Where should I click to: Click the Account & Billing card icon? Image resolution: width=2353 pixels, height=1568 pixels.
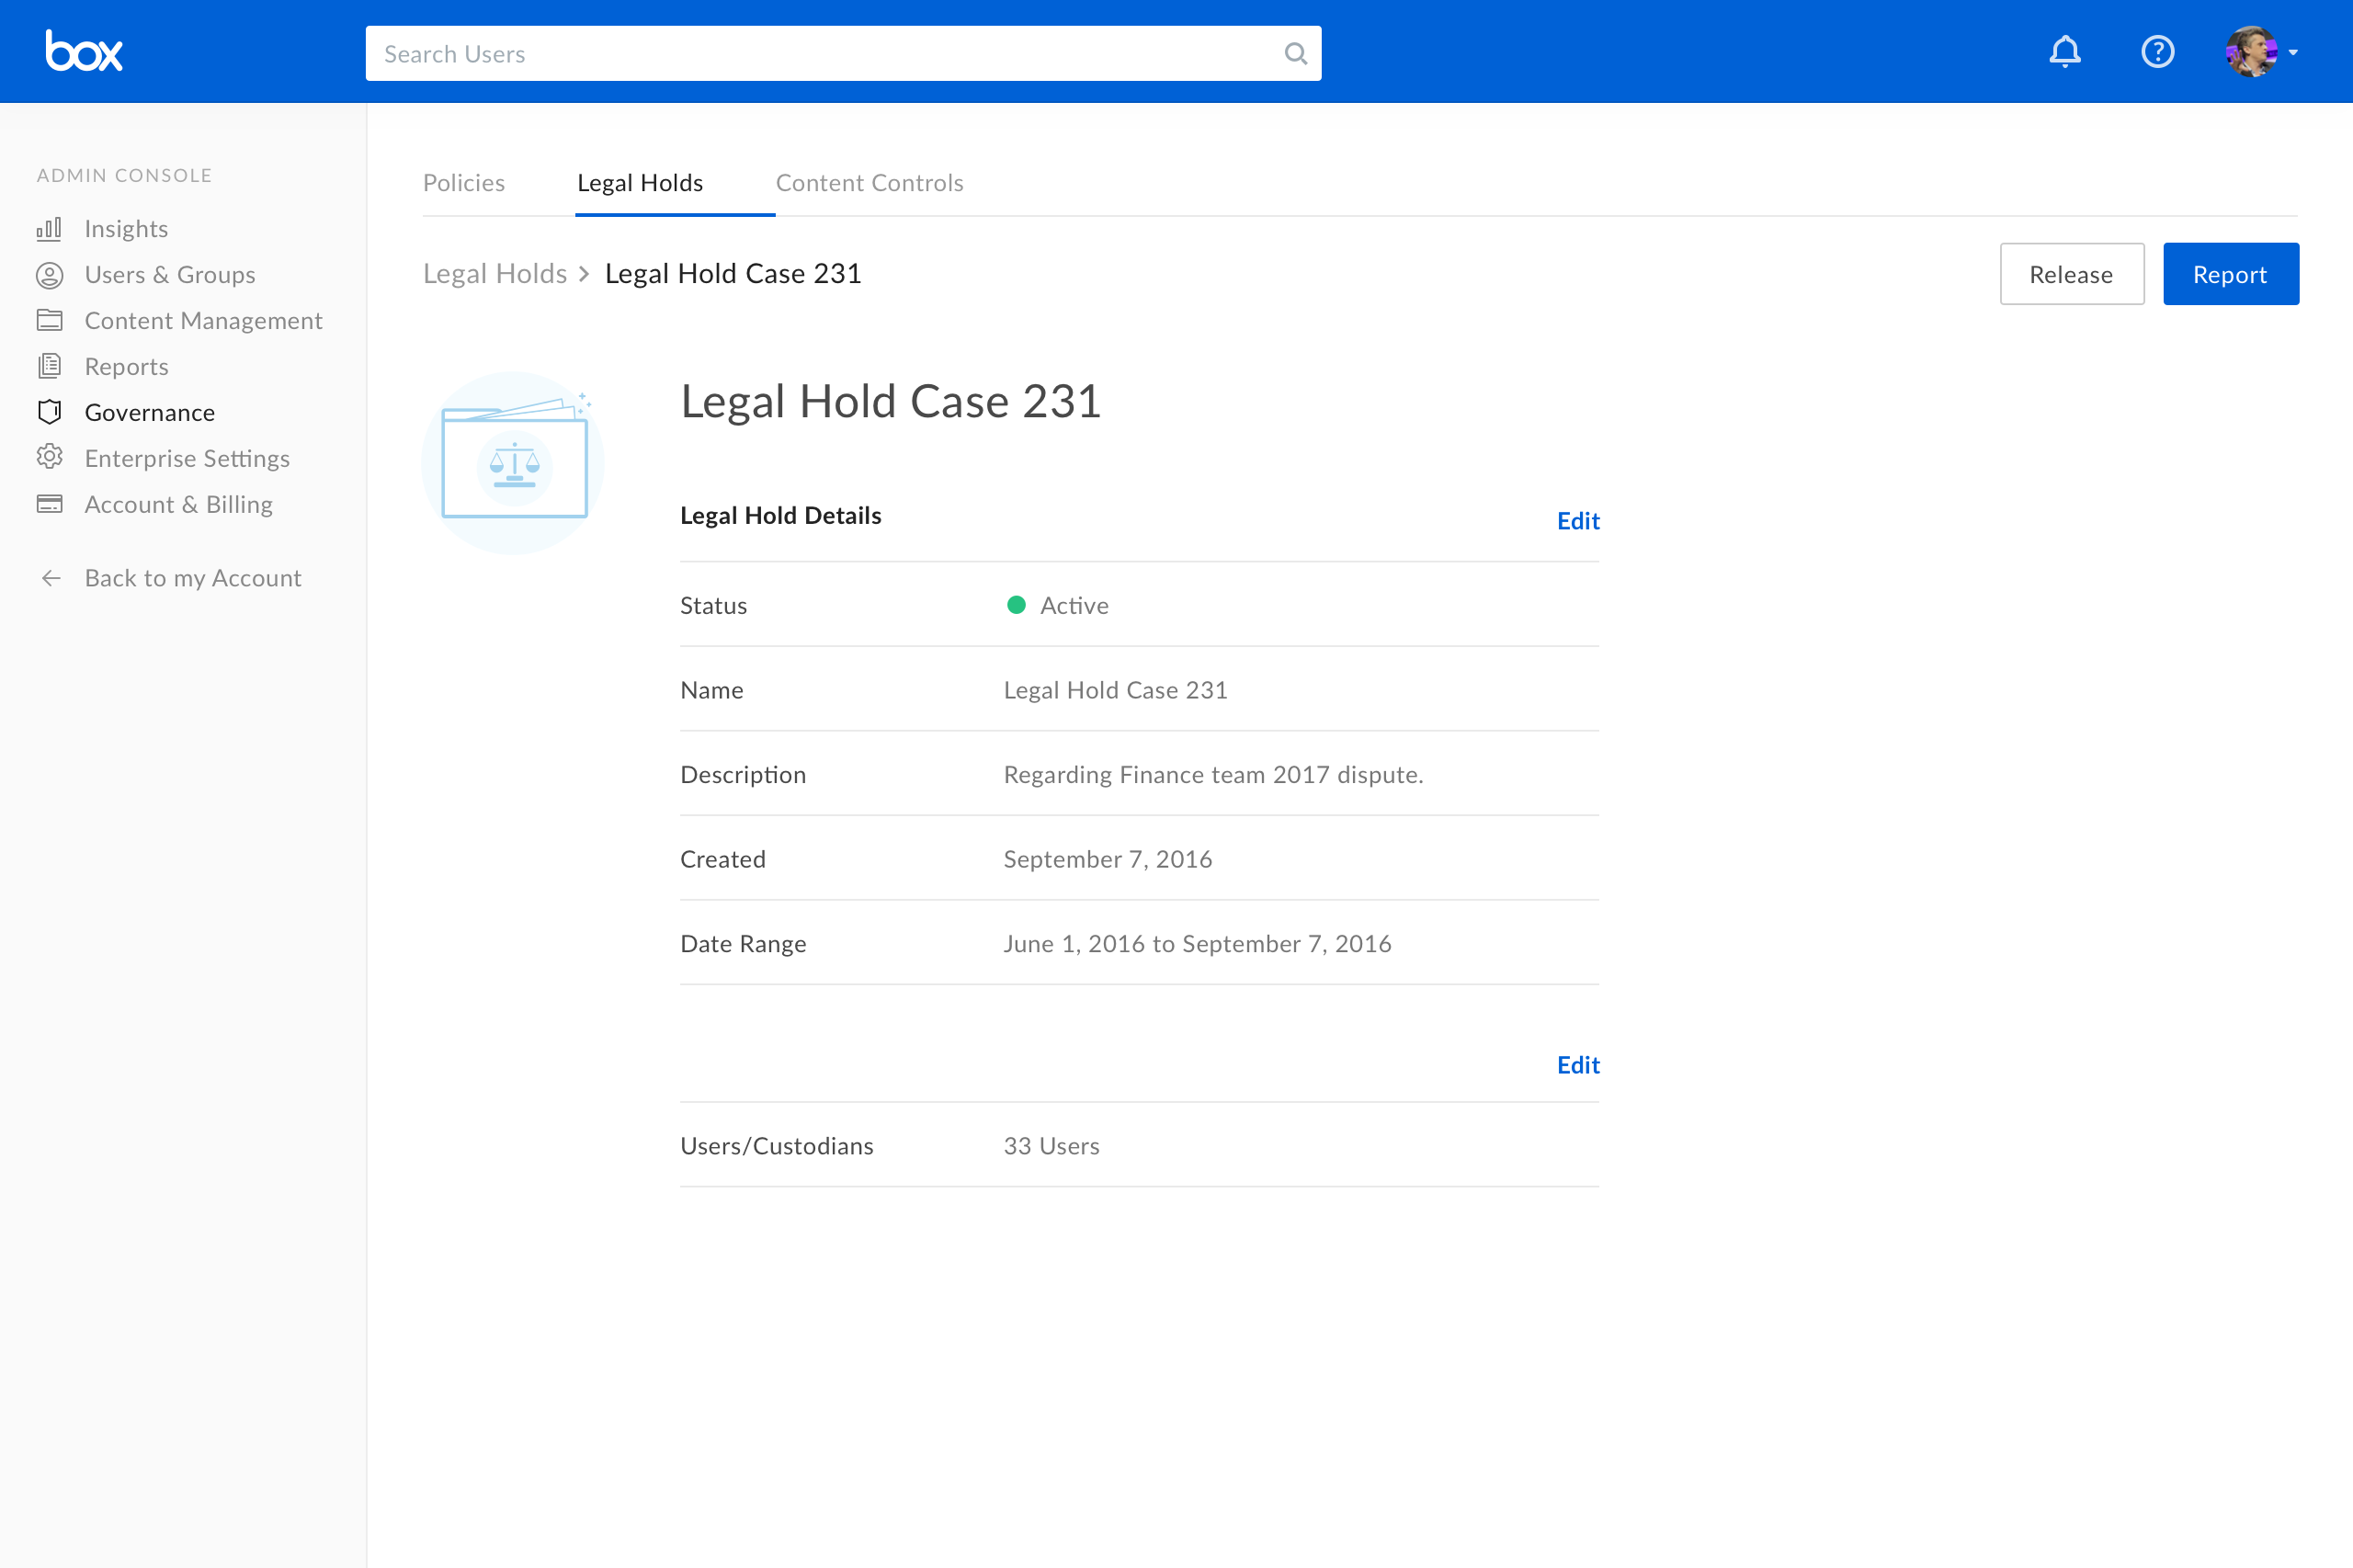click(x=49, y=504)
